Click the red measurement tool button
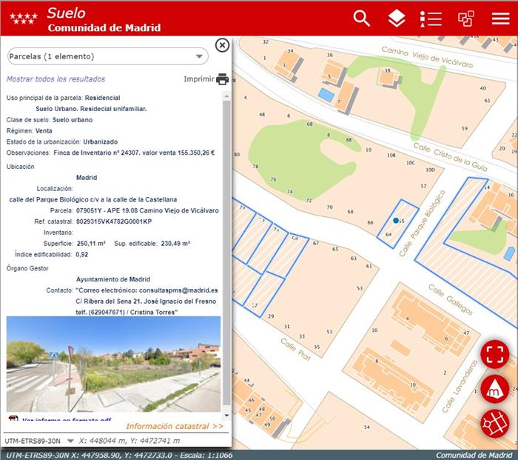This screenshot has height=460, width=518. click(x=494, y=388)
